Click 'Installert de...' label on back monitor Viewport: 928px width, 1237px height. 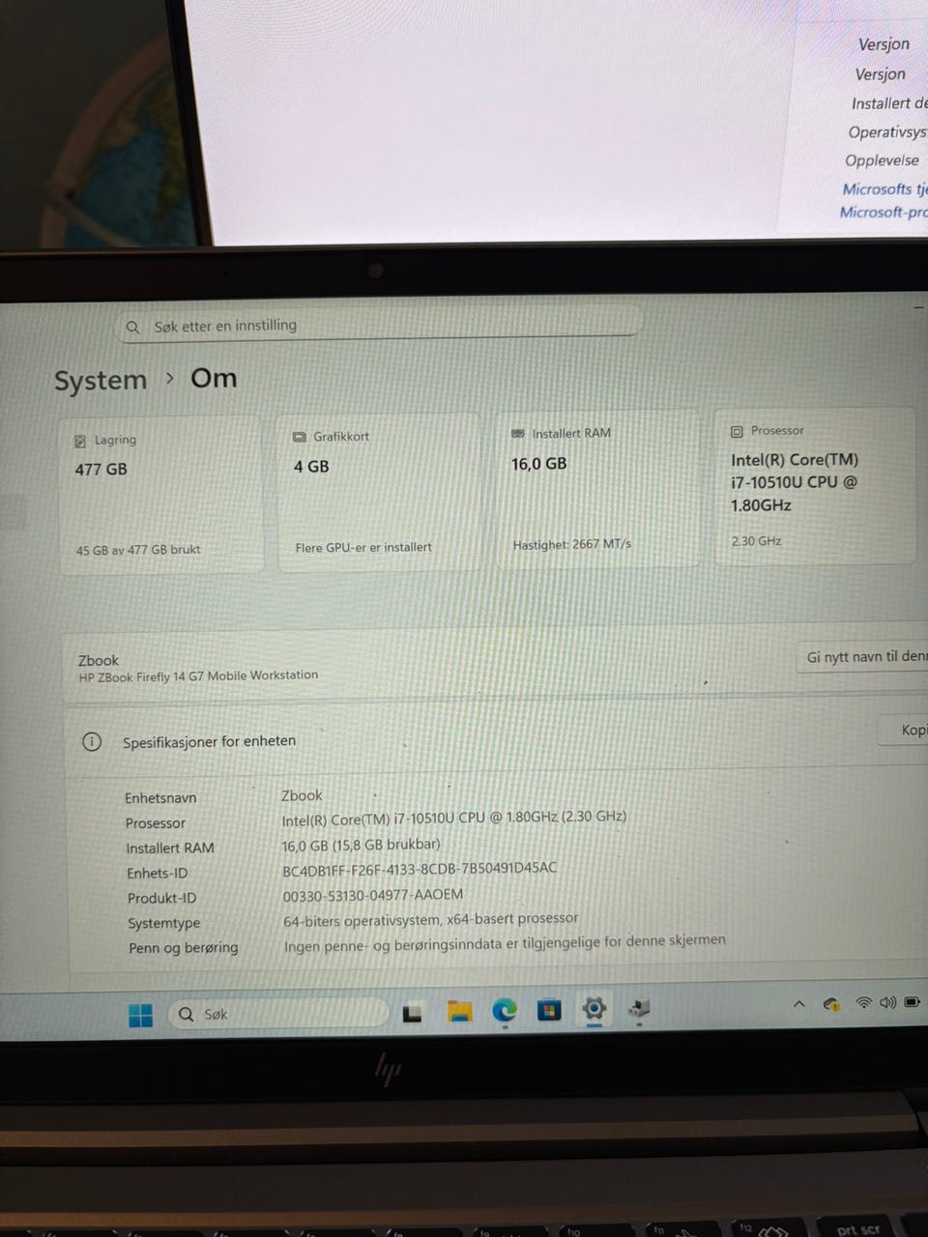(889, 103)
